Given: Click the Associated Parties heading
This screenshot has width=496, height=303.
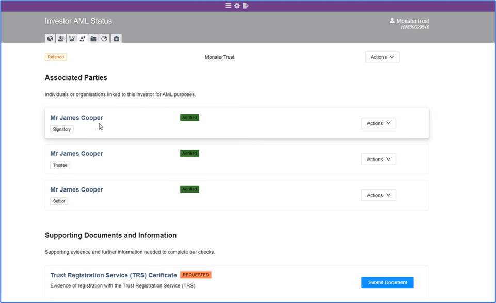Looking at the screenshot, I should tap(76, 77).
